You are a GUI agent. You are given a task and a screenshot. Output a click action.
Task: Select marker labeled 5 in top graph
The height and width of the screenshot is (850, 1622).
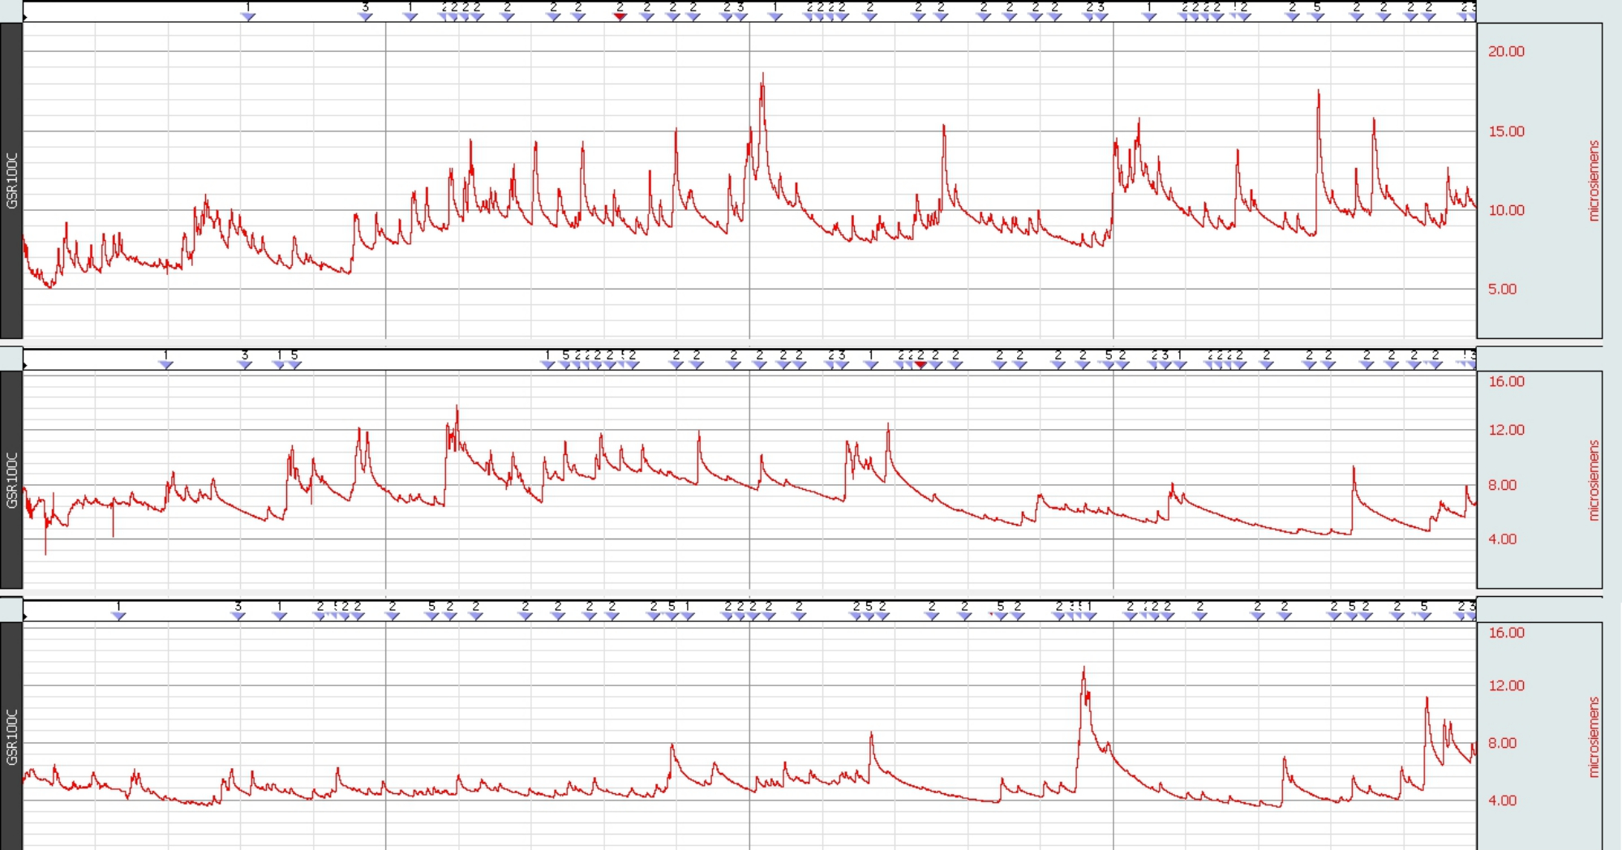(x=1317, y=16)
